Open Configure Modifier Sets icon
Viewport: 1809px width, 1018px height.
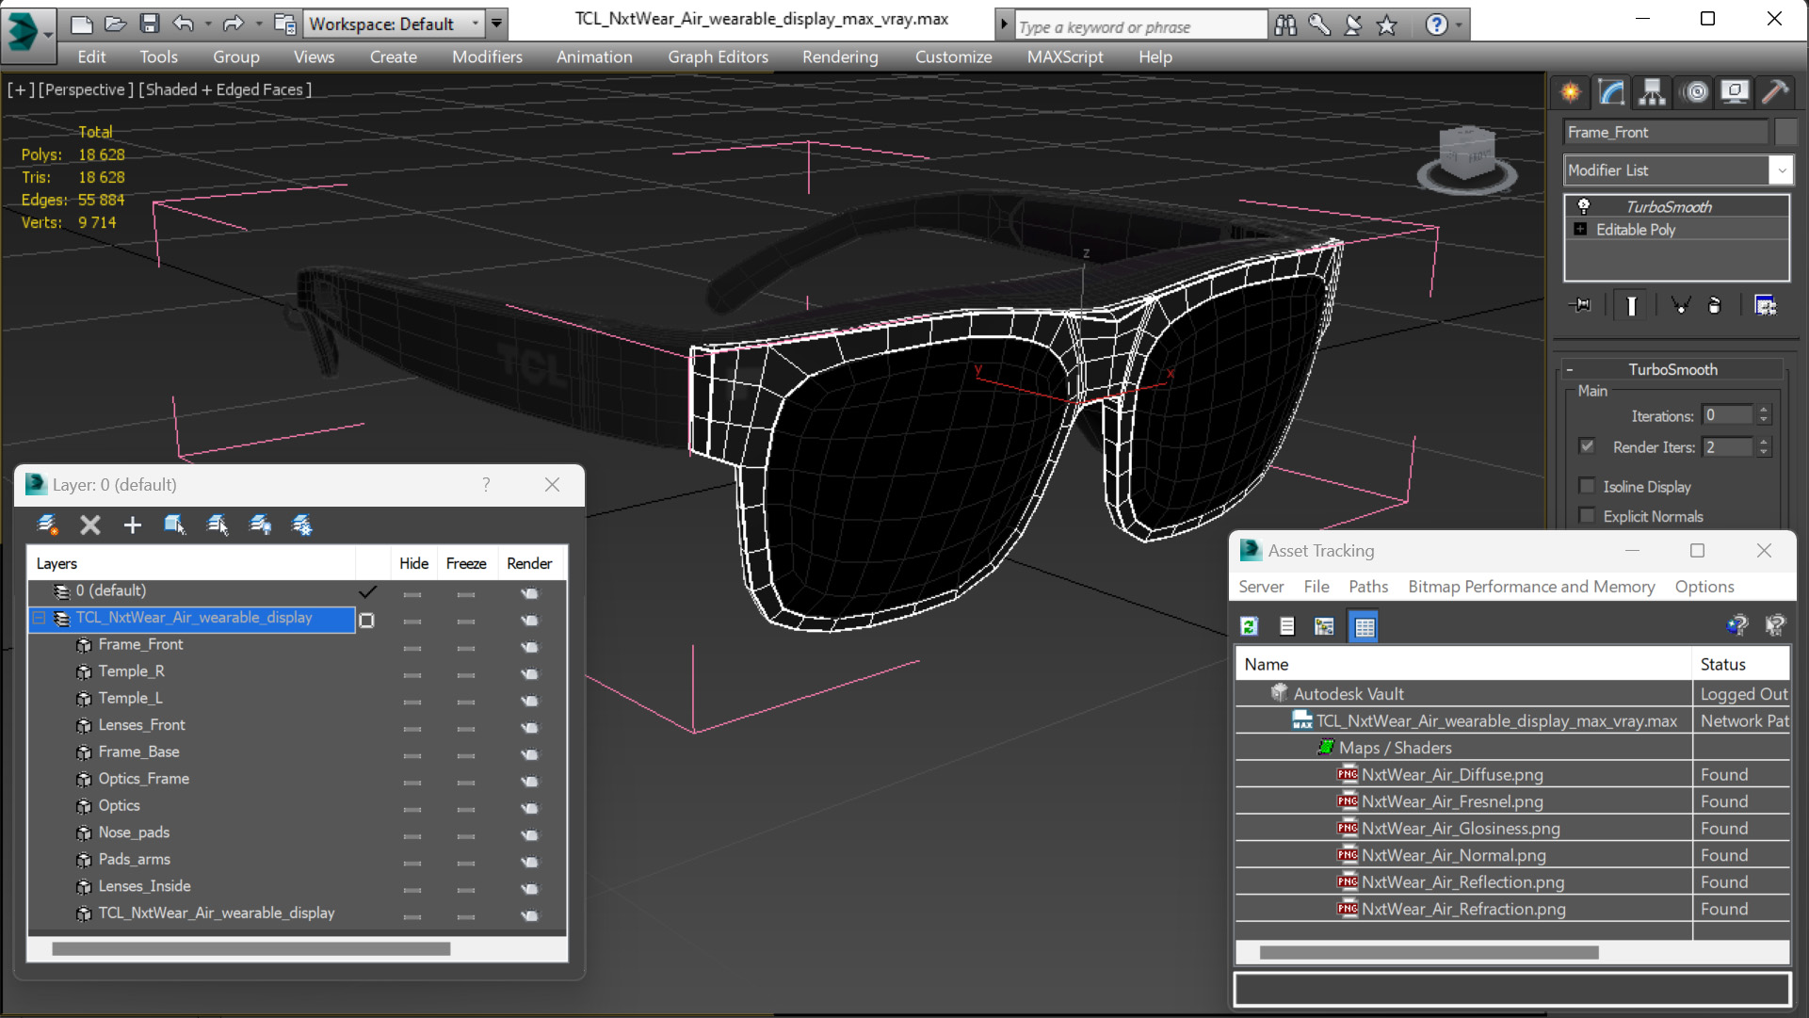pos(1766,305)
